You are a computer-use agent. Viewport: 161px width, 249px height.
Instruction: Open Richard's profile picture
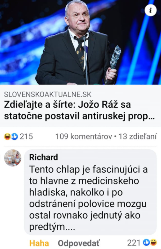13,158
